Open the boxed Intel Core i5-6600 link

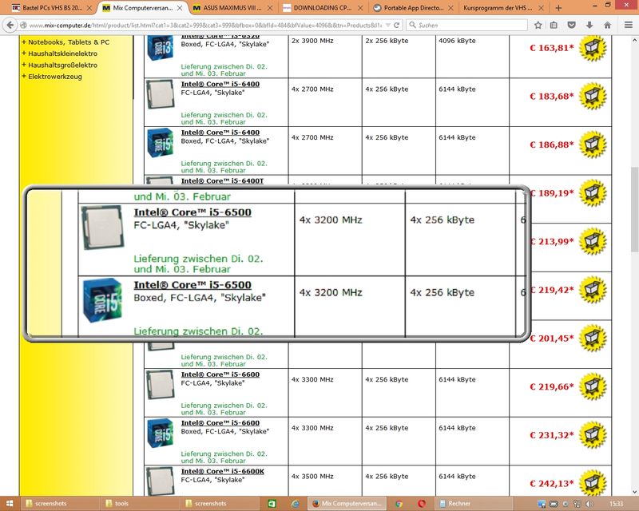point(220,423)
